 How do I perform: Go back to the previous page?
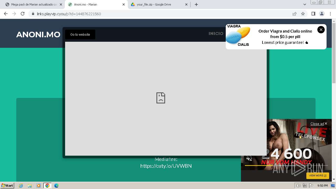[6, 14]
